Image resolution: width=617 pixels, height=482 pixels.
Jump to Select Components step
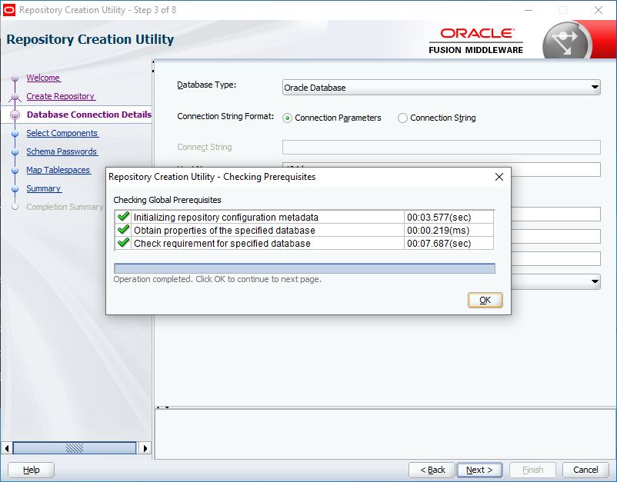[x=62, y=133]
